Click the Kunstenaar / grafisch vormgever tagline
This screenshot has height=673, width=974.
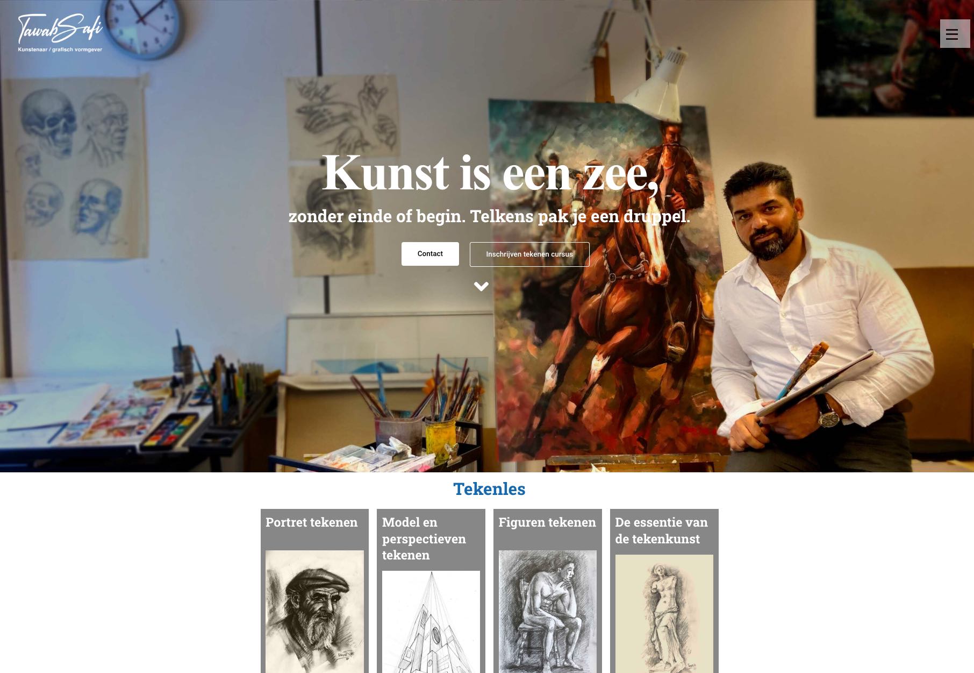[60, 49]
